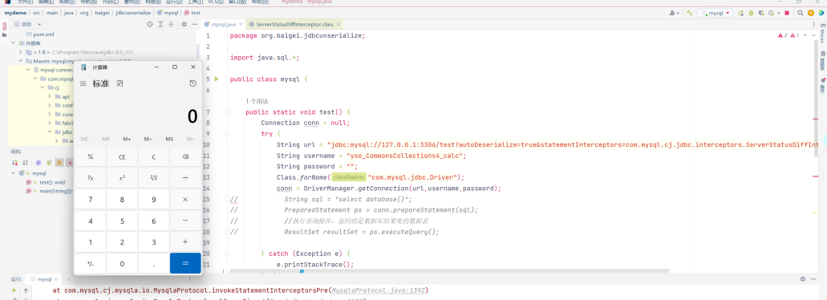
Task: Click the run gutter arrow beside class mysql
Action: click(216, 79)
